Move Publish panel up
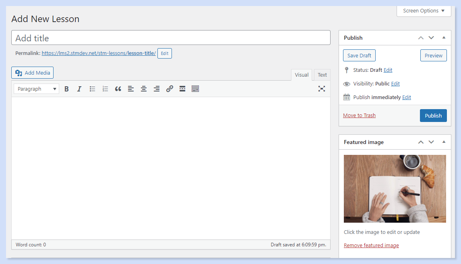Viewport: 461px width, 264px height. pyautogui.click(x=421, y=38)
